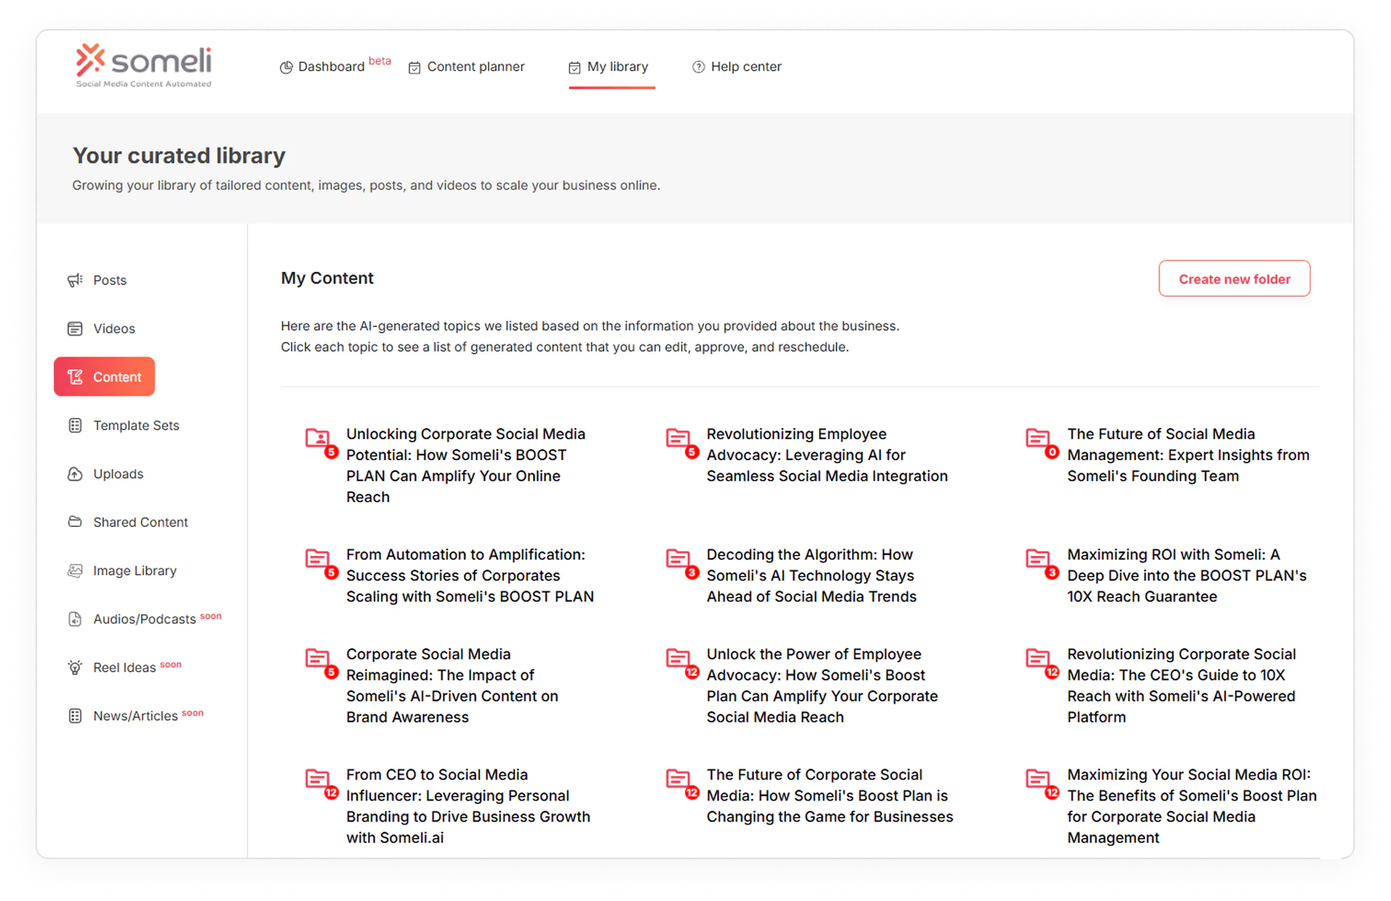Open Uploads section
Screen dimensions: 1391x901
[x=105, y=474]
